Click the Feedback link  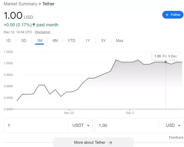[176, 137]
